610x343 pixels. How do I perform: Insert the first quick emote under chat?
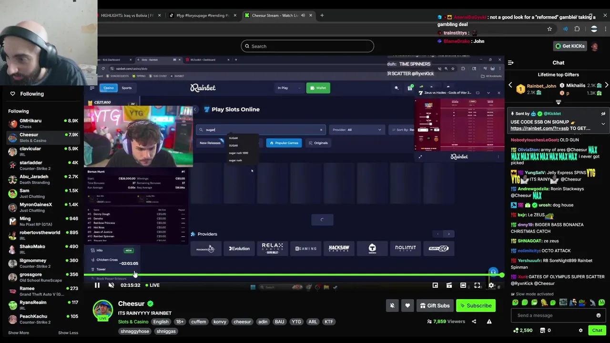click(515, 303)
